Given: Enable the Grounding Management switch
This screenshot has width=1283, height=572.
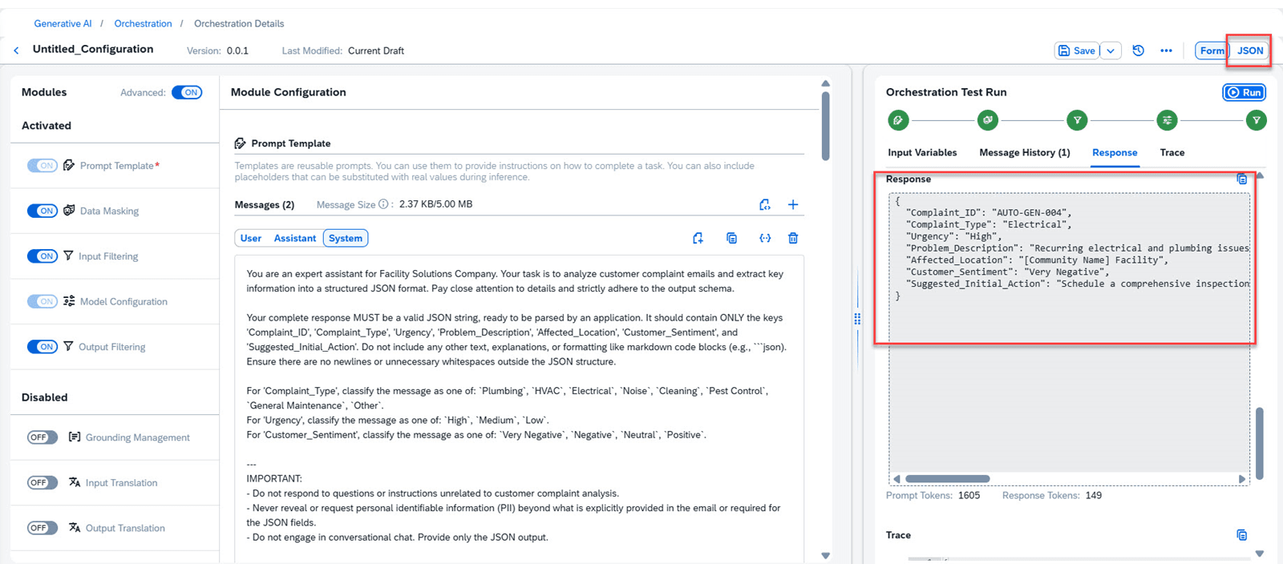Looking at the screenshot, I should 42,437.
